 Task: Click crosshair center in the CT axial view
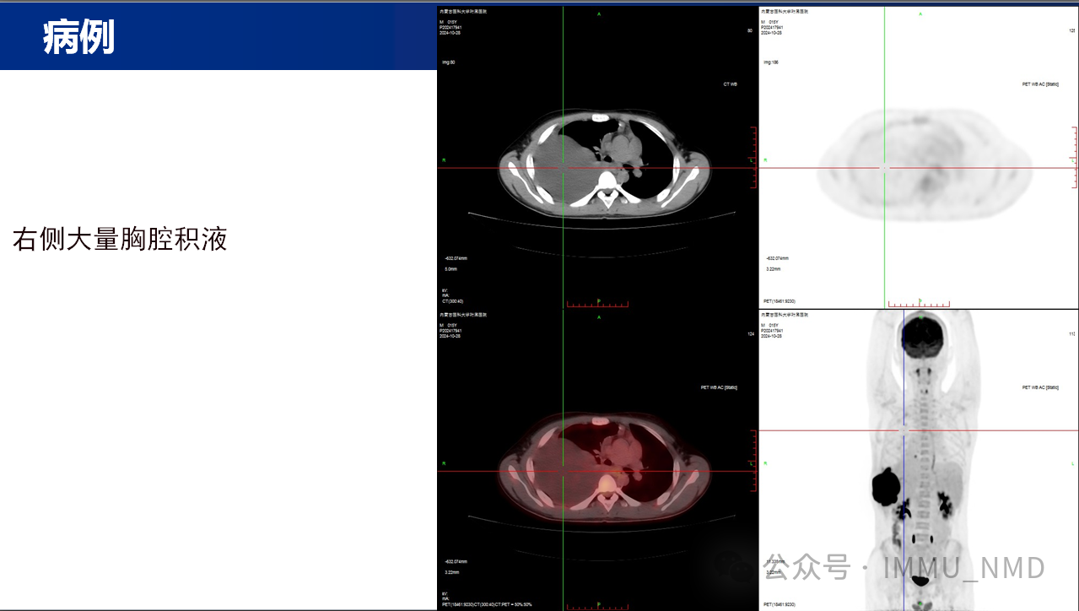pos(563,168)
